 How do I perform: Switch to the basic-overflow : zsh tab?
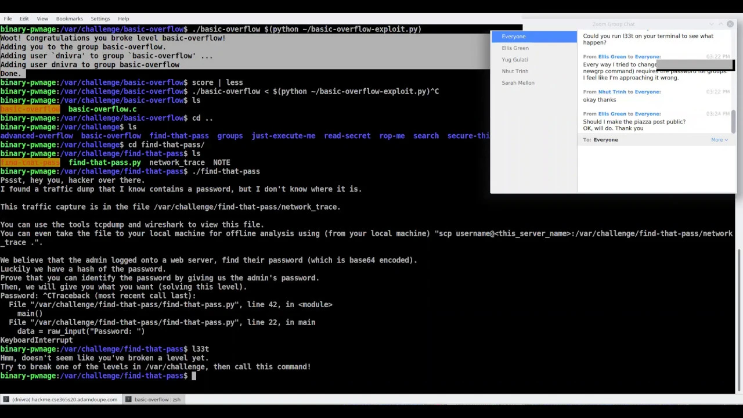coord(153,399)
